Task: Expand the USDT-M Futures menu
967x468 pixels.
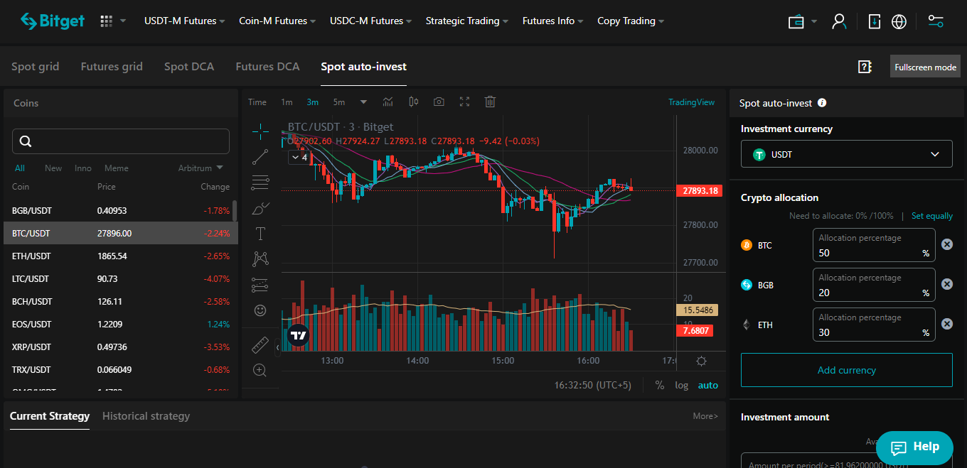Action: [x=185, y=21]
